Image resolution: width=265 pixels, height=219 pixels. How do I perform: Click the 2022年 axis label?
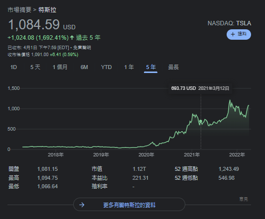click(x=237, y=154)
